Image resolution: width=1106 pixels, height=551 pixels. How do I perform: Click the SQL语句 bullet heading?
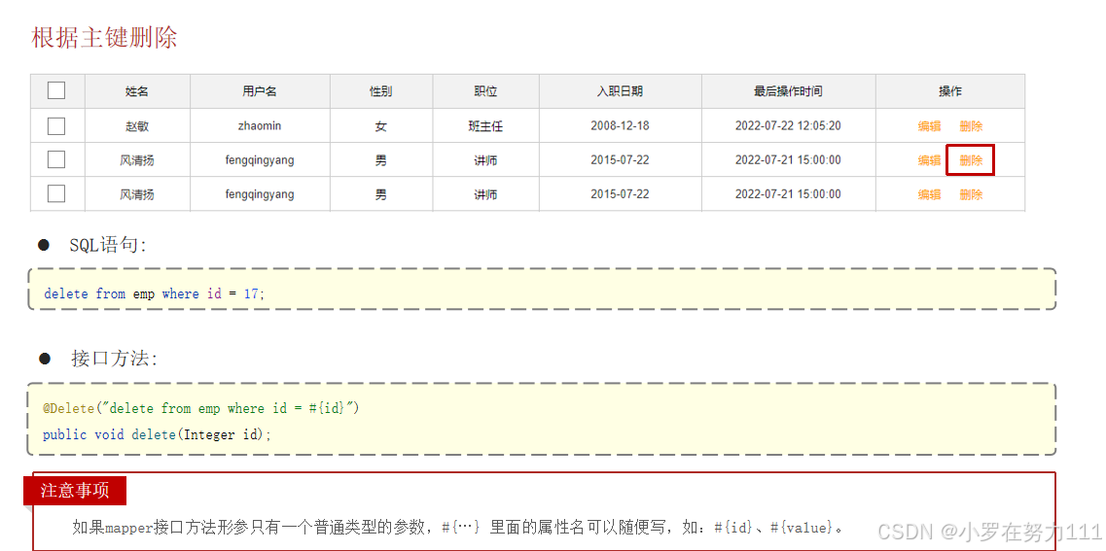click(107, 245)
